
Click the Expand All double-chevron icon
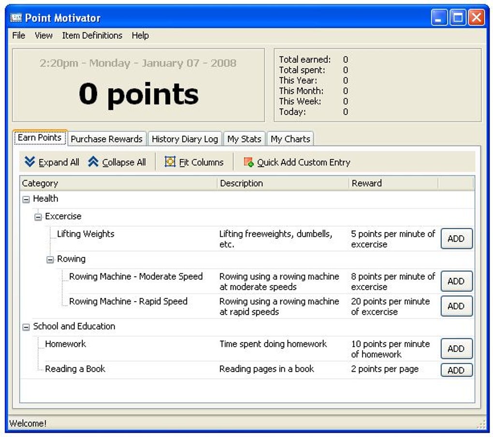(29, 162)
